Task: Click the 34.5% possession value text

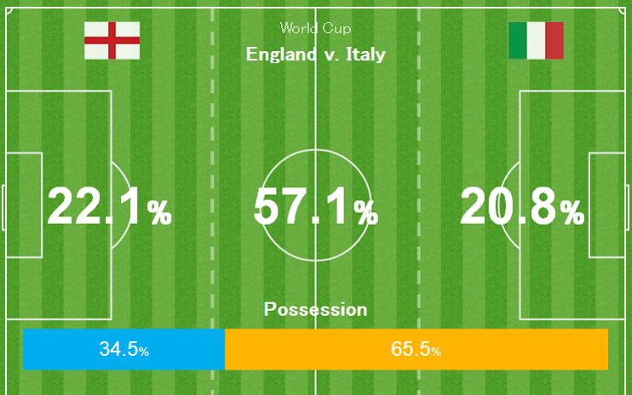Action: (124, 349)
